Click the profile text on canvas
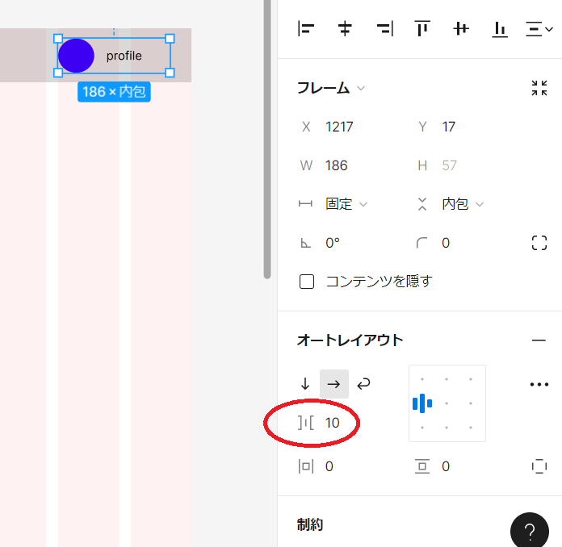Image resolution: width=562 pixels, height=547 pixels. pos(124,56)
